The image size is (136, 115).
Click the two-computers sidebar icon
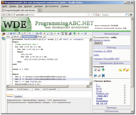pos(4,39)
